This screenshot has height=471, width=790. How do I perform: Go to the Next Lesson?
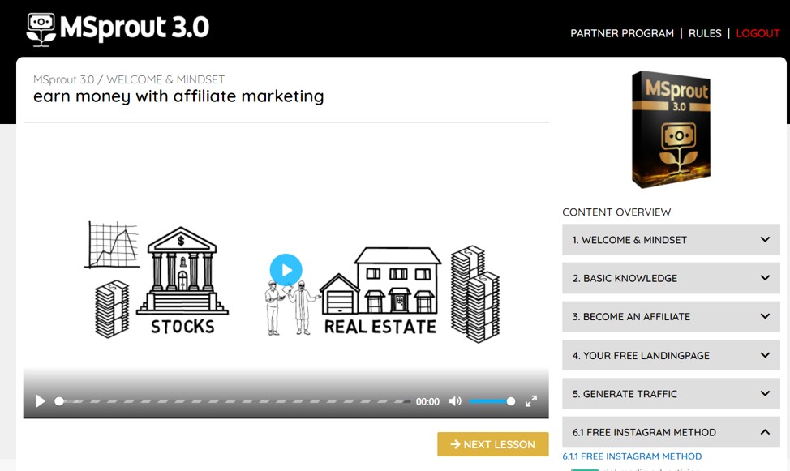point(493,444)
